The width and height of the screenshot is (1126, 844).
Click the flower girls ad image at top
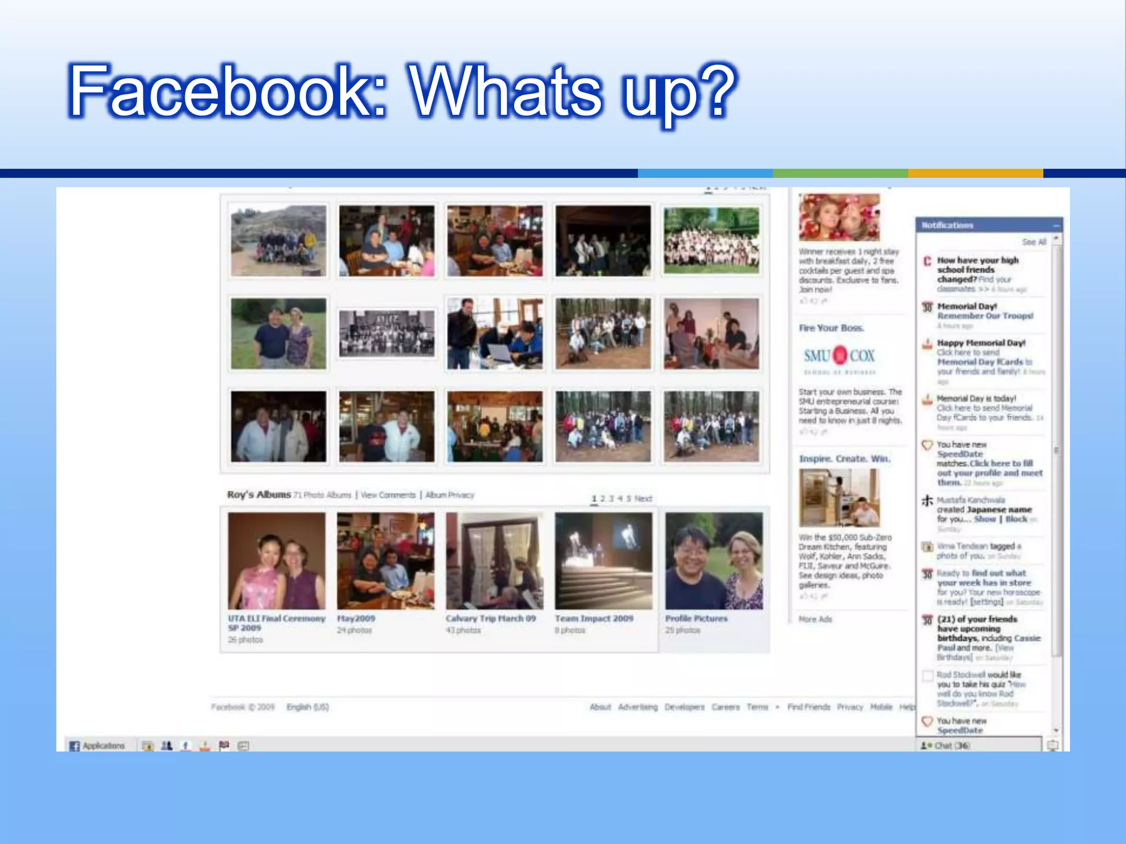click(839, 216)
